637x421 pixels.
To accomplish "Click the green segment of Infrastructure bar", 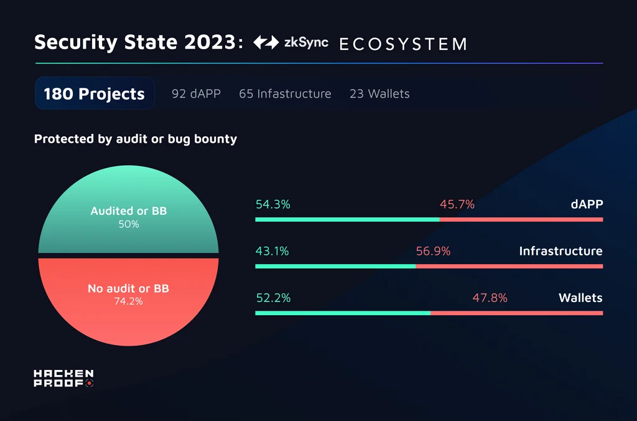I will tap(335, 267).
